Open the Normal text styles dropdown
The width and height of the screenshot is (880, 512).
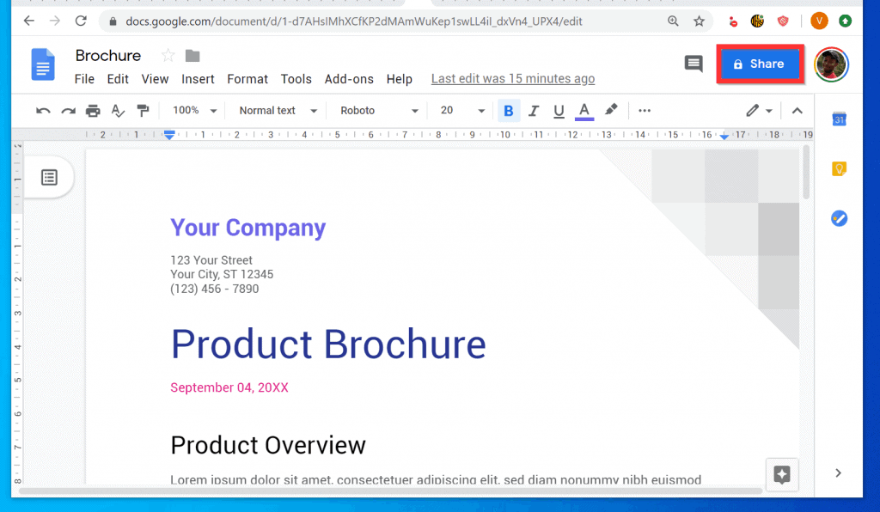pyautogui.click(x=278, y=111)
